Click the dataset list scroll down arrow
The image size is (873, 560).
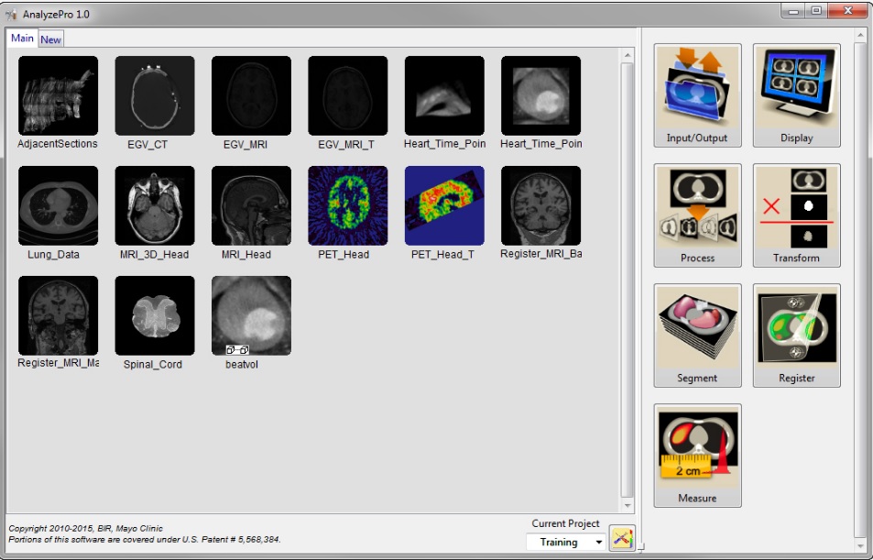(x=627, y=505)
